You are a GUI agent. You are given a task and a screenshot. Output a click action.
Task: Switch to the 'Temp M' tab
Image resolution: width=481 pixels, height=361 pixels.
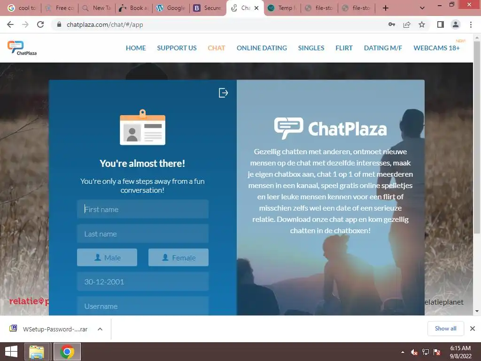(282, 8)
